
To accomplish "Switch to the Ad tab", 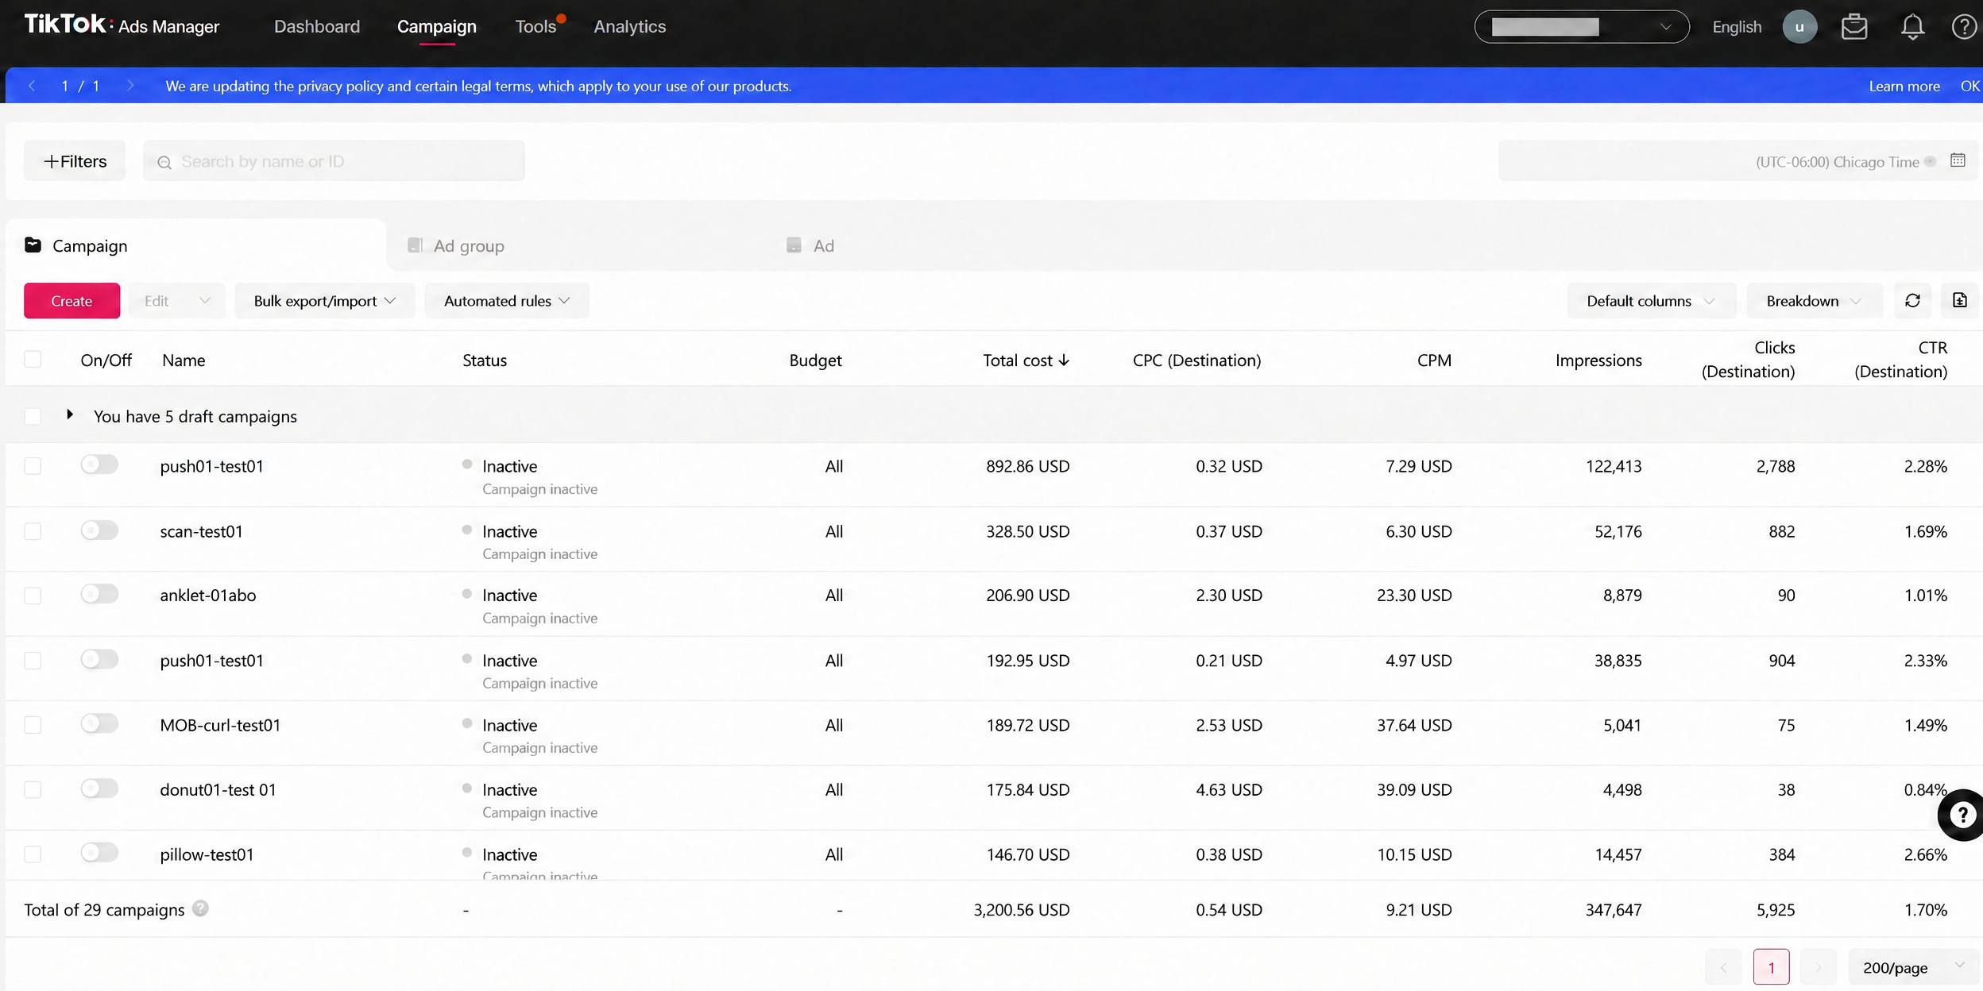I will 811,245.
